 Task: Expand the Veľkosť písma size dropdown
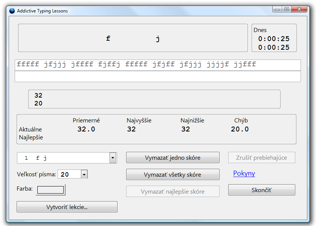[84, 174]
